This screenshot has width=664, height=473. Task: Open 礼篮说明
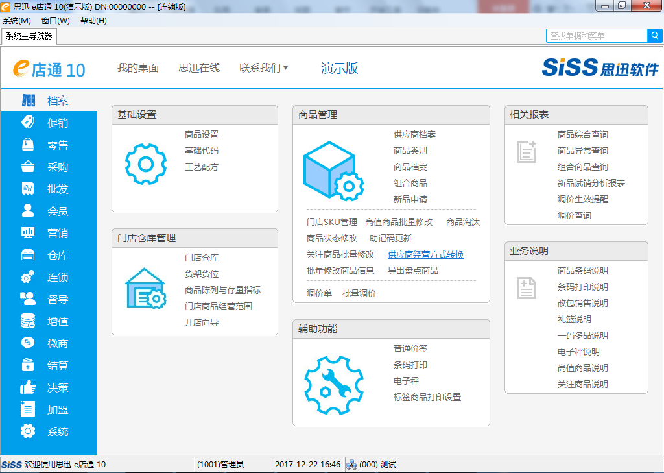click(x=575, y=319)
